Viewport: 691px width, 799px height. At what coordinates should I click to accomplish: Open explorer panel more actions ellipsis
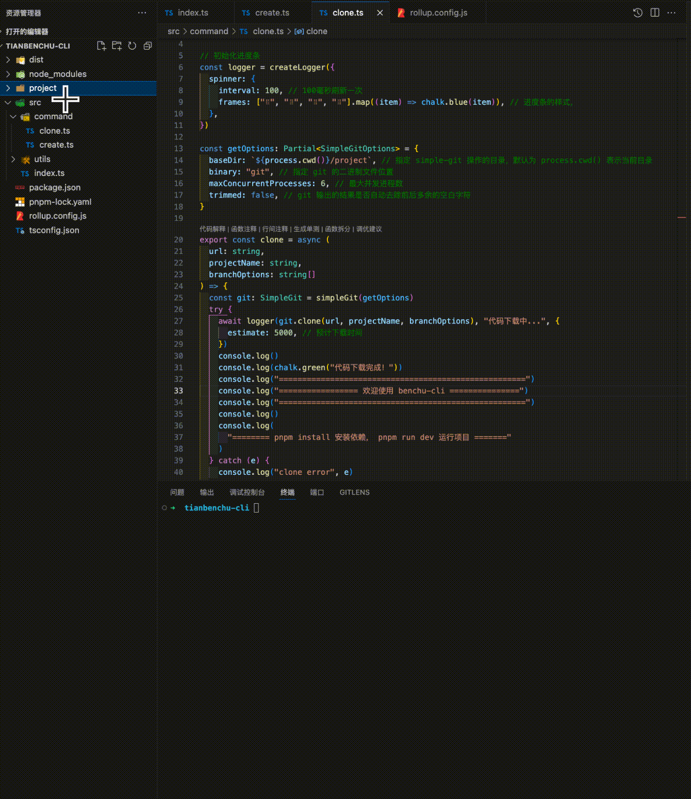pyautogui.click(x=142, y=13)
